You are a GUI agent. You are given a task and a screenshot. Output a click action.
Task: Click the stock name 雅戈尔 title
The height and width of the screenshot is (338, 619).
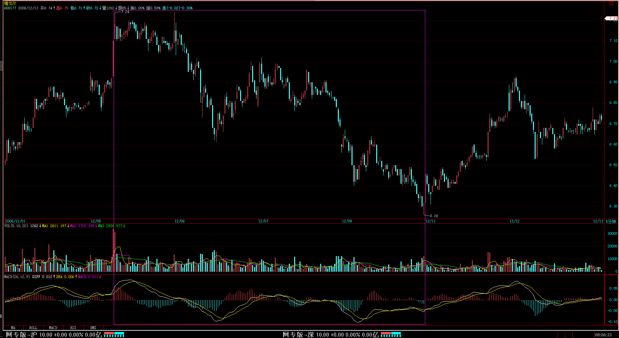click(10, 3)
